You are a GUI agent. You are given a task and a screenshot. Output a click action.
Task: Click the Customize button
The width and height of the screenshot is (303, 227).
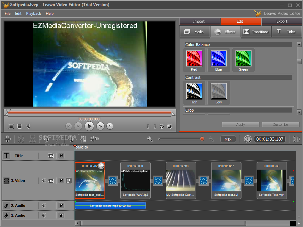point(280,125)
